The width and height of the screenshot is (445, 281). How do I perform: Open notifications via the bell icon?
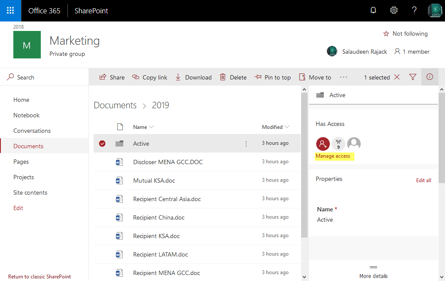coord(373,10)
